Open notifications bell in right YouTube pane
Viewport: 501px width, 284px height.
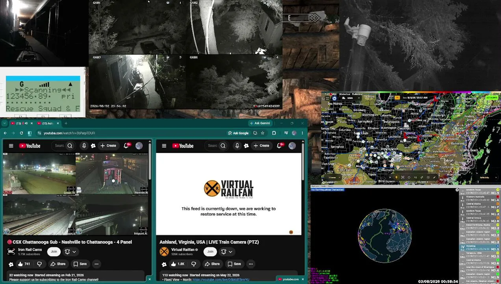point(280,146)
